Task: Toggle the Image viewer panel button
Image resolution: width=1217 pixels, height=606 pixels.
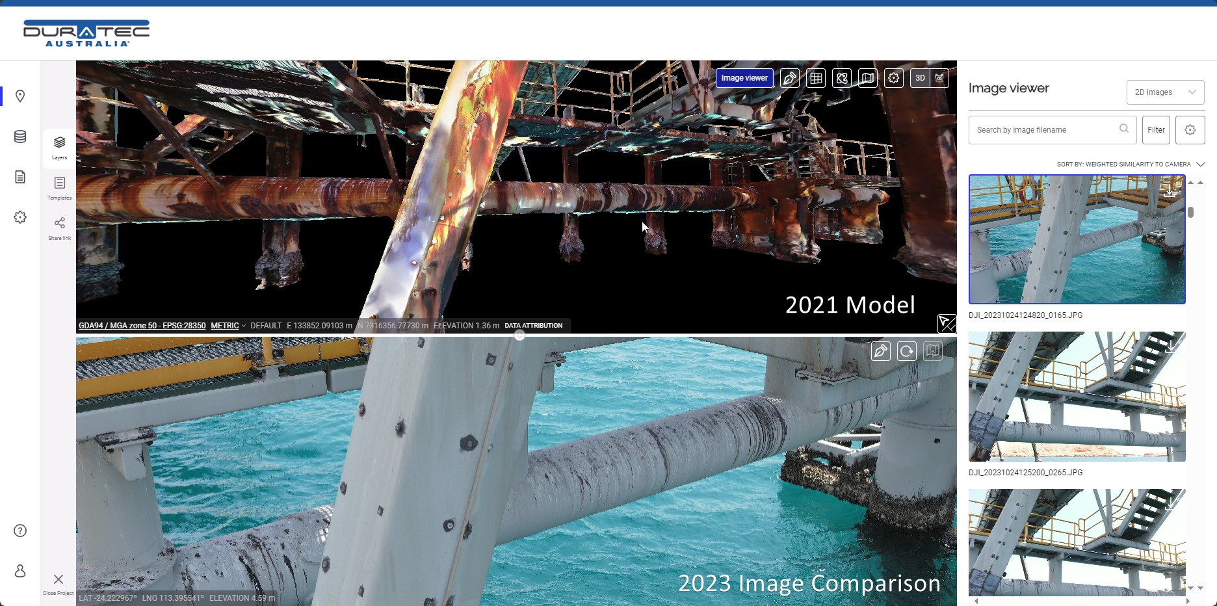Action: tap(744, 78)
